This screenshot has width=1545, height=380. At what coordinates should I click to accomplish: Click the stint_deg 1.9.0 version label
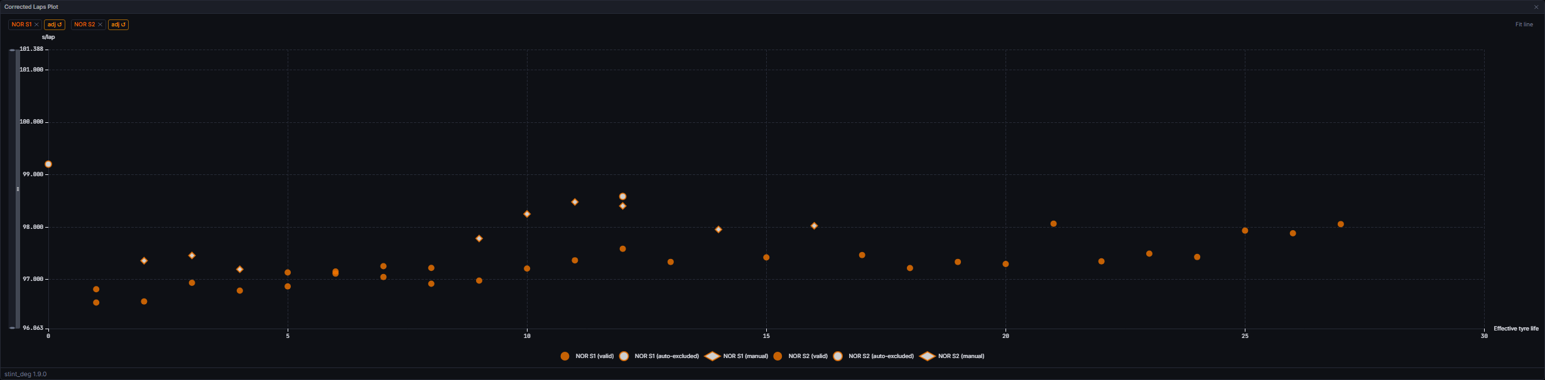tap(25, 374)
